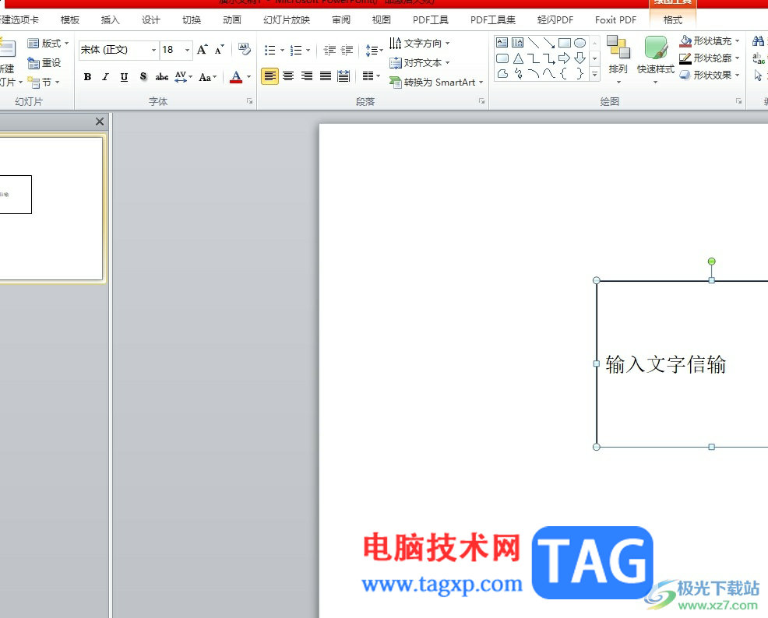This screenshot has width=768, height=618.
Task: Select the down arrow shape
Action: tap(580, 58)
